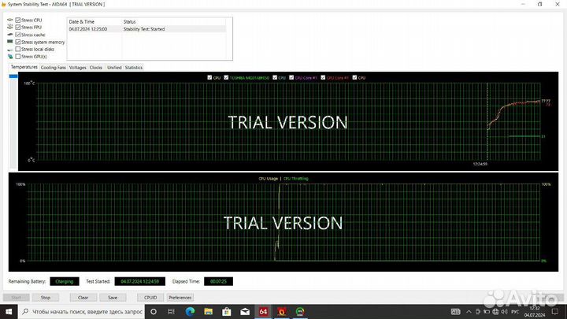Stop the stability test
This screenshot has width=567, height=319.
point(45,297)
